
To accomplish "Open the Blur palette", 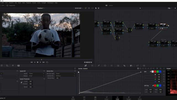I will pos(124,66).
